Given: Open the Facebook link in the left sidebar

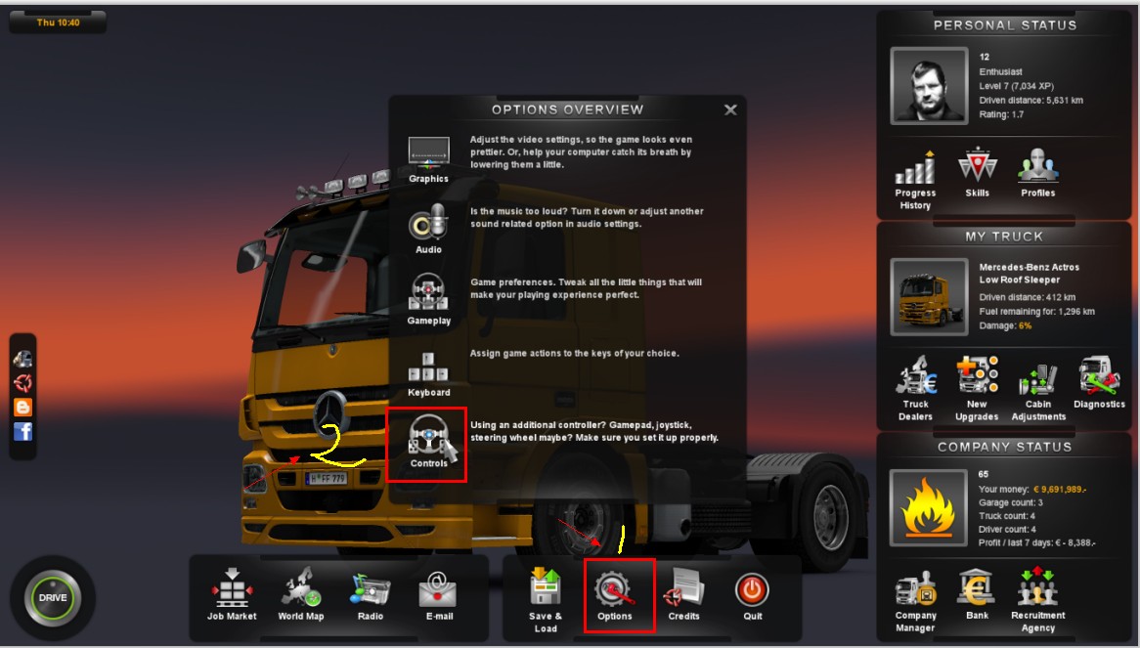Looking at the screenshot, I should [x=22, y=432].
